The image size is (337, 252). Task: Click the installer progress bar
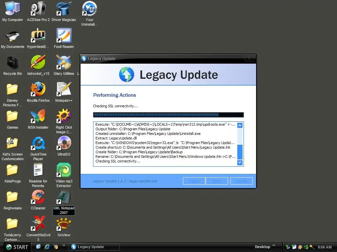point(168,115)
